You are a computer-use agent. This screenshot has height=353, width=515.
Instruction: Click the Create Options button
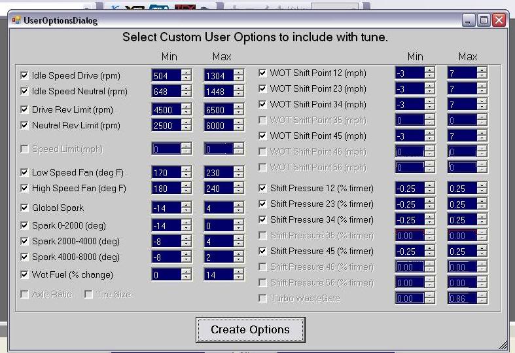point(250,329)
